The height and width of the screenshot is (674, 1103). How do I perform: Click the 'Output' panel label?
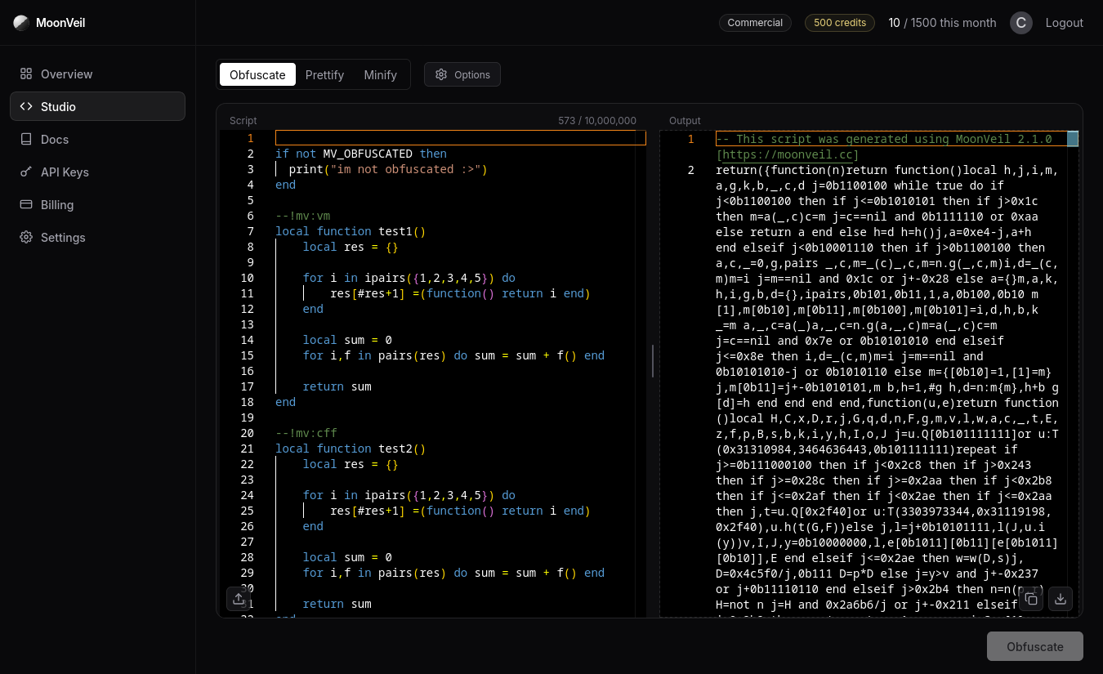685,120
